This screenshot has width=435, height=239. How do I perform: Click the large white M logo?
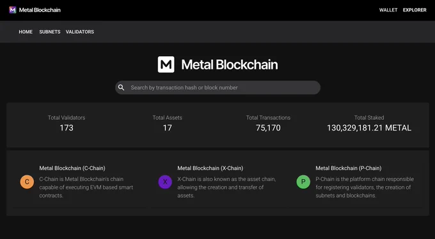click(166, 64)
